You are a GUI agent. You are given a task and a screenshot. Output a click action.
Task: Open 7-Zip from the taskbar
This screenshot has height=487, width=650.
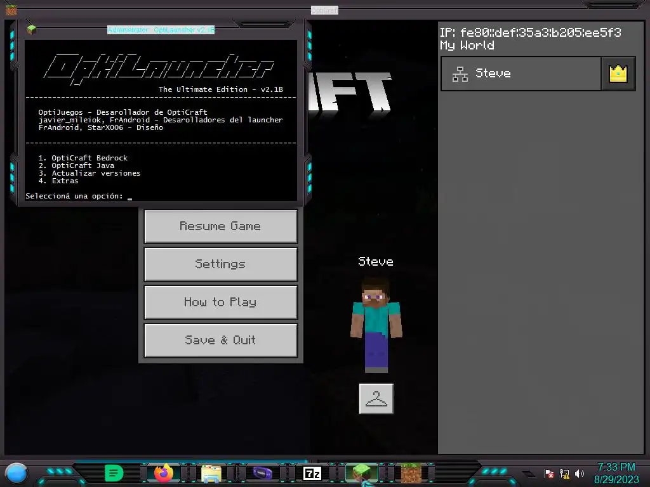312,473
